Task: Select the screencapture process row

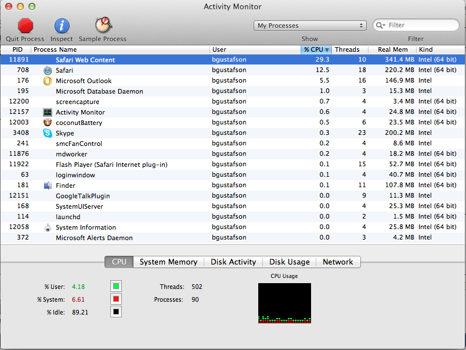Action: click(233, 102)
